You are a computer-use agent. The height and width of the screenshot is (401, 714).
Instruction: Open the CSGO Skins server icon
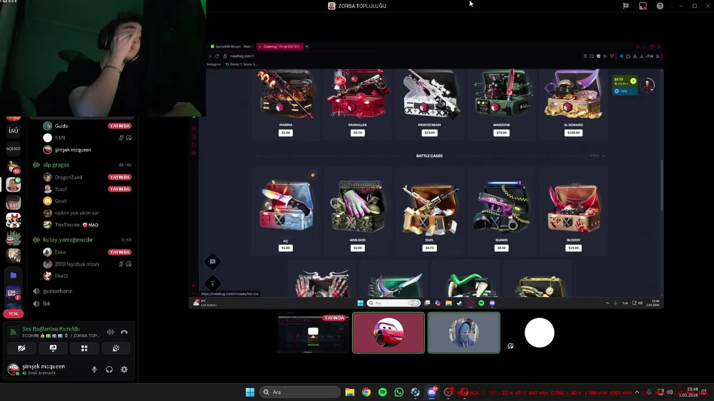point(13,293)
